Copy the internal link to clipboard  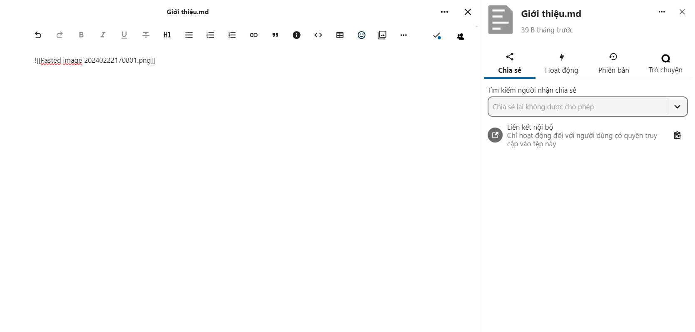678,135
